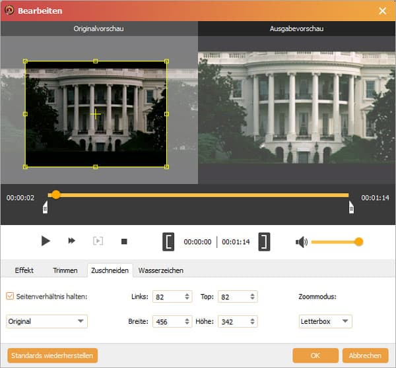Click the orange playhead on timeline
Screen dimensions: 396x368
click(x=56, y=195)
